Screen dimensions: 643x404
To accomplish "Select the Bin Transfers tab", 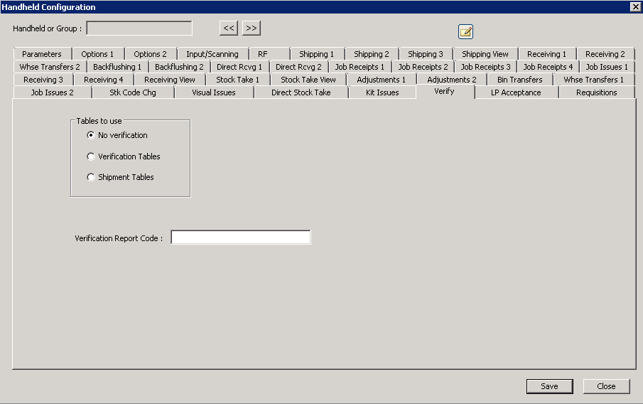I will [x=519, y=80].
